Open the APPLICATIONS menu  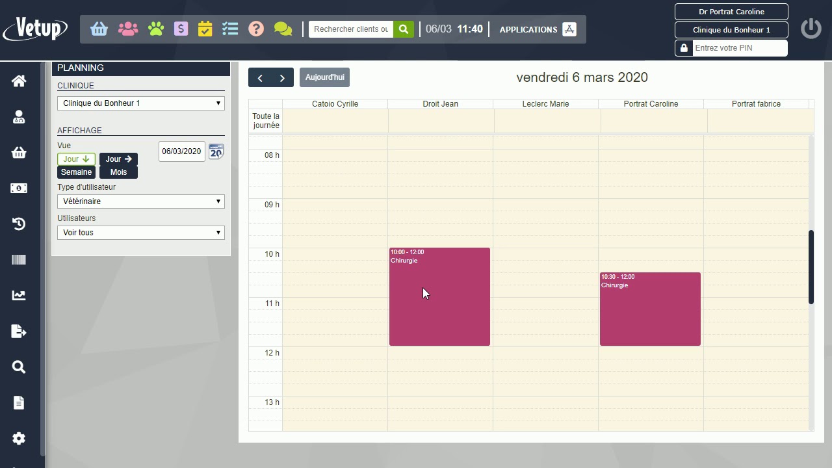pyautogui.click(x=528, y=29)
